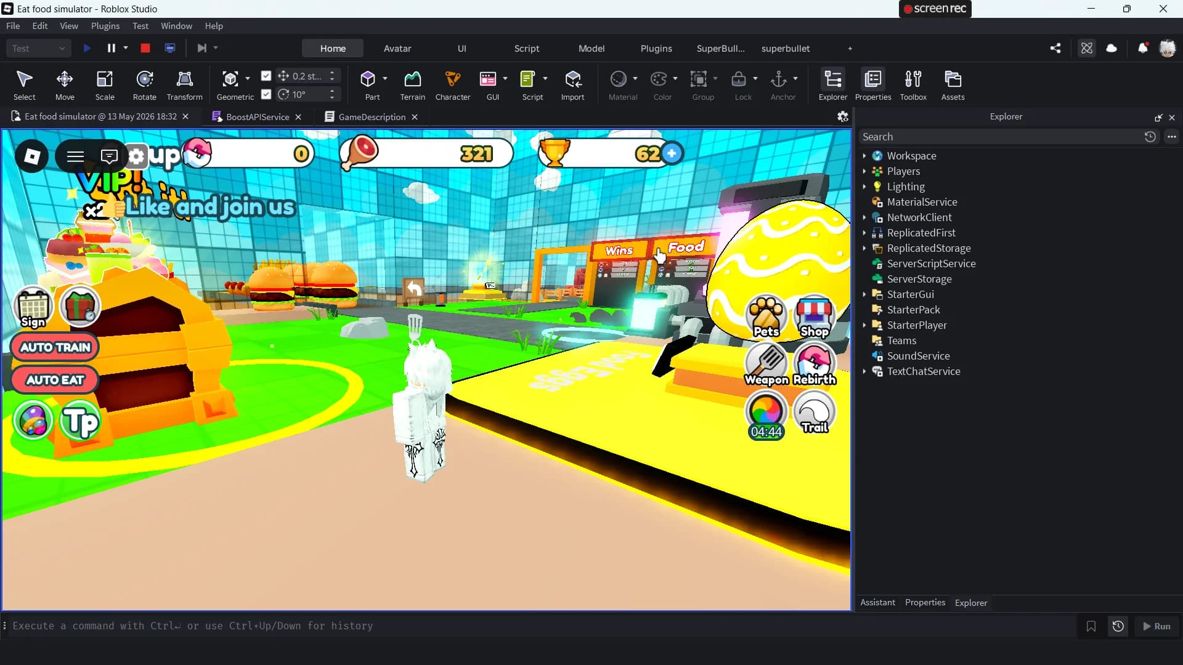Open the Assets manager
Viewport: 1183px width, 665px height.
(x=953, y=84)
